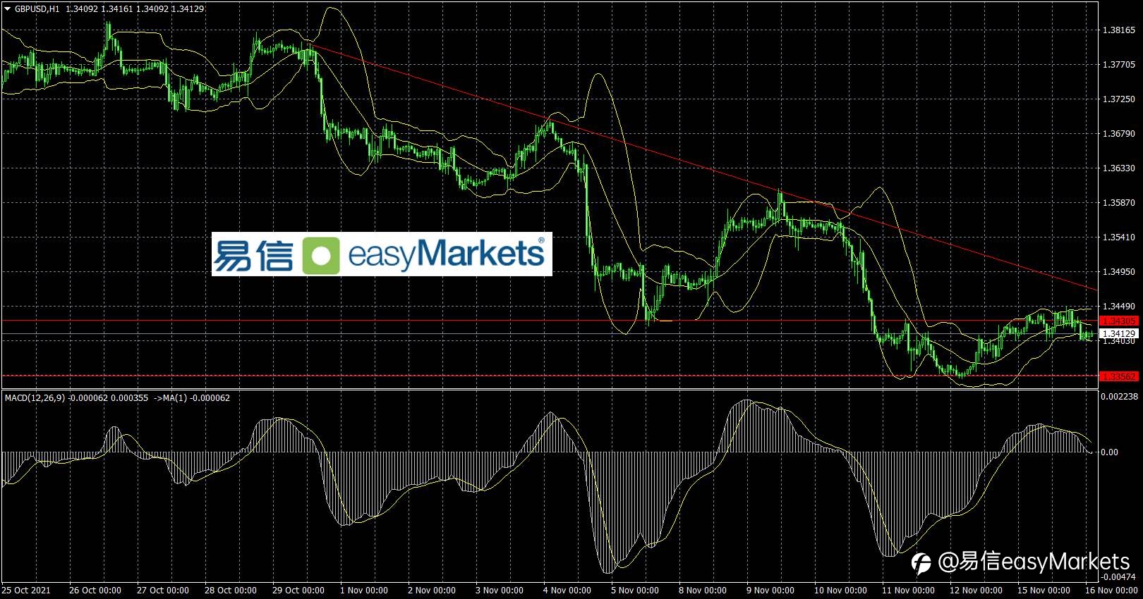The height and width of the screenshot is (599, 1143).
Task: Click the 0.000355 MACD signal value
Action: (x=131, y=398)
